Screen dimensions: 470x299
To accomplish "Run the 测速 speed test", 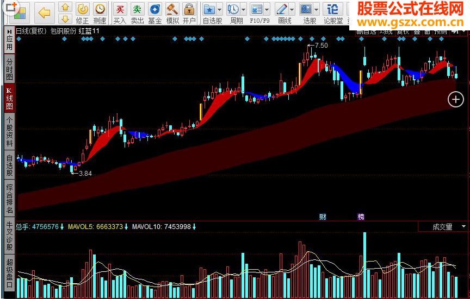I will click(x=100, y=14).
